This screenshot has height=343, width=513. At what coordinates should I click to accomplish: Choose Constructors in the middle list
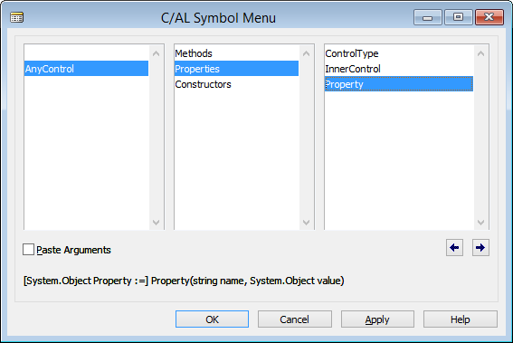click(x=236, y=84)
